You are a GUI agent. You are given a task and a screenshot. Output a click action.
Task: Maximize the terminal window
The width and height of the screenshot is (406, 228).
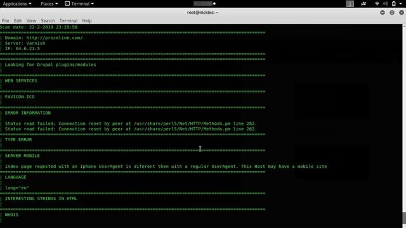(392, 13)
